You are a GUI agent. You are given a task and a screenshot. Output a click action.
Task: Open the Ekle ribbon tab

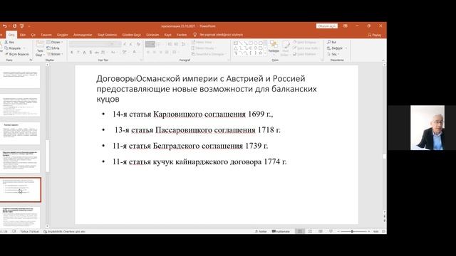(22, 35)
